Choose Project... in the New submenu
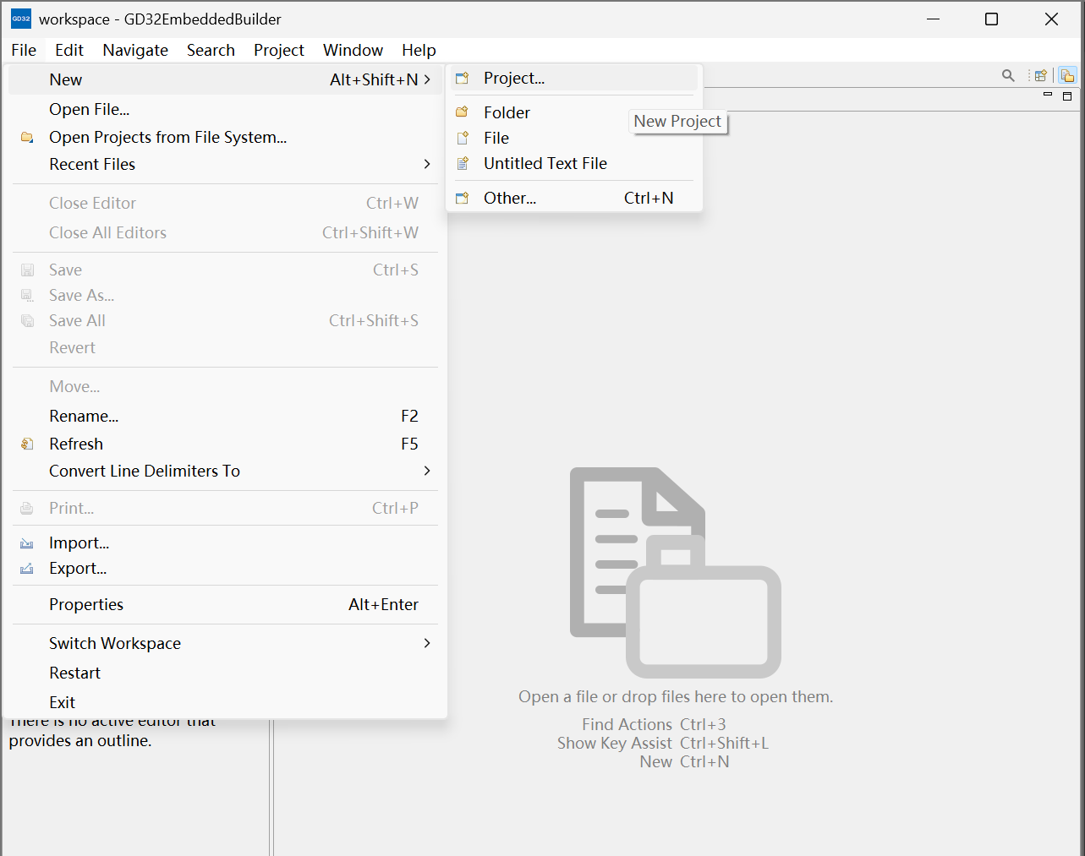Screen dimensions: 1085x856 pyautogui.click(x=574, y=78)
